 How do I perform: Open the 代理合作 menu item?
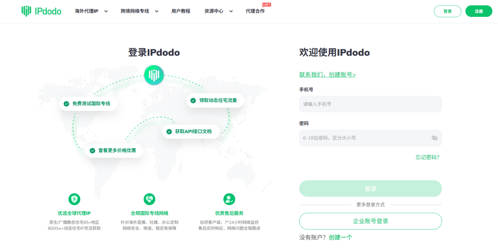tap(255, 11)
